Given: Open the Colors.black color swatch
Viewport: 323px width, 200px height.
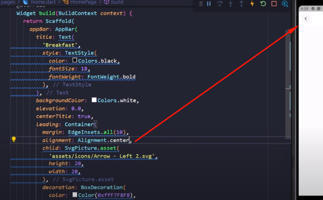Looking at the screenshot, I should point(75,60).
